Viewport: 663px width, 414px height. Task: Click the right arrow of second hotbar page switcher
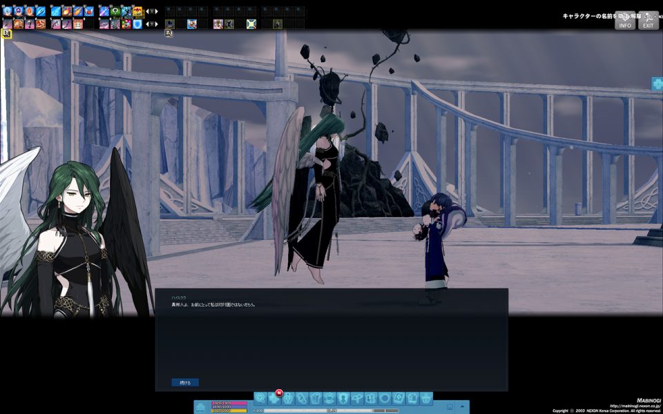click(x=157, y=24)
